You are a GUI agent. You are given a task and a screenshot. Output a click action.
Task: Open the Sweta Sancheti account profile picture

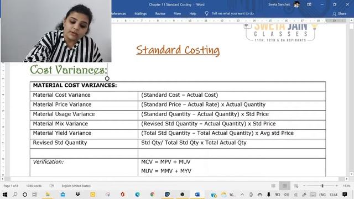coord(296,4)
